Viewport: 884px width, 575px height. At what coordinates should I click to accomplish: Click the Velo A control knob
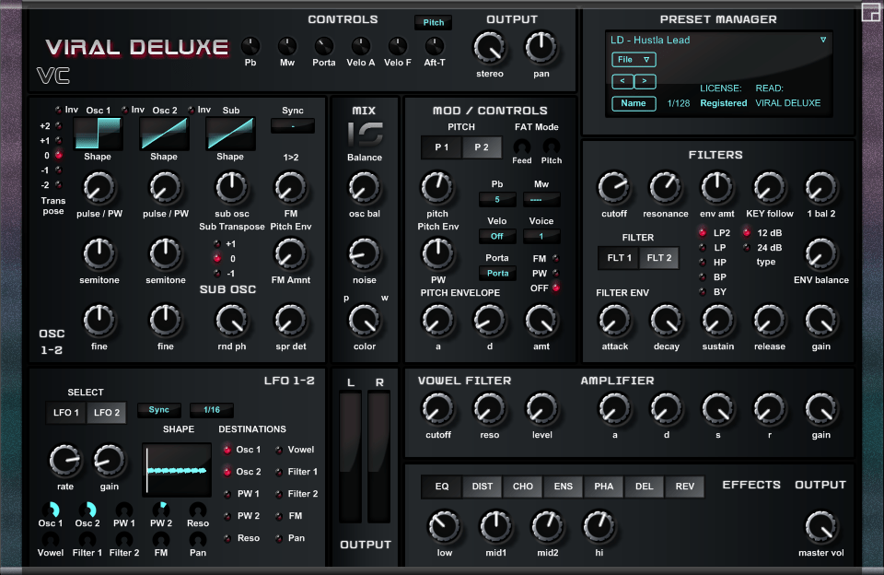click(x=361, y=46)
